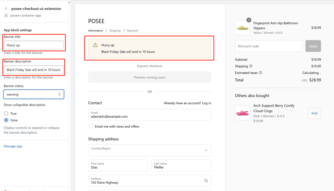
Task: Click the Estimated taxes help icon
Action: pos(260,73)
